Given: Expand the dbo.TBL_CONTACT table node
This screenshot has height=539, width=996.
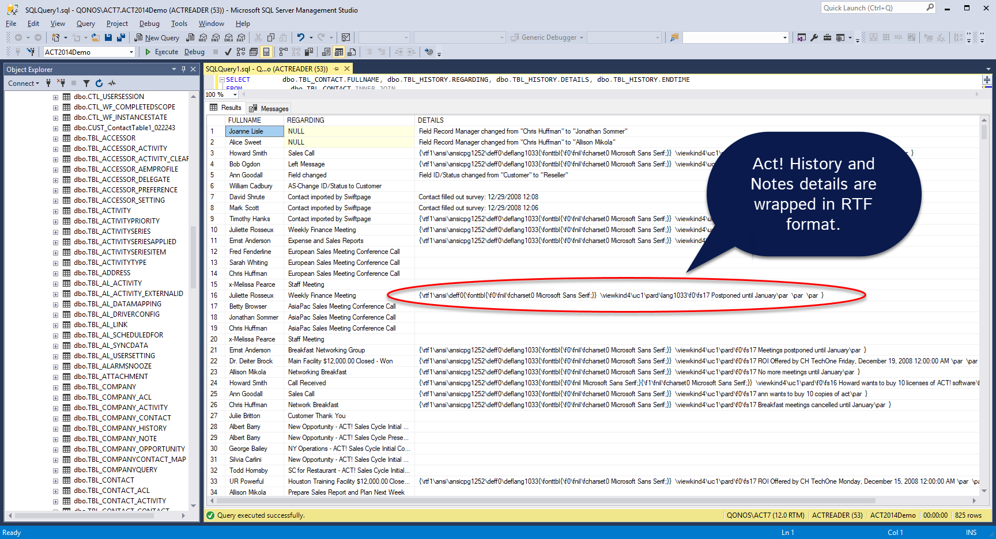Looking at the screenshot, I should 55,480.
